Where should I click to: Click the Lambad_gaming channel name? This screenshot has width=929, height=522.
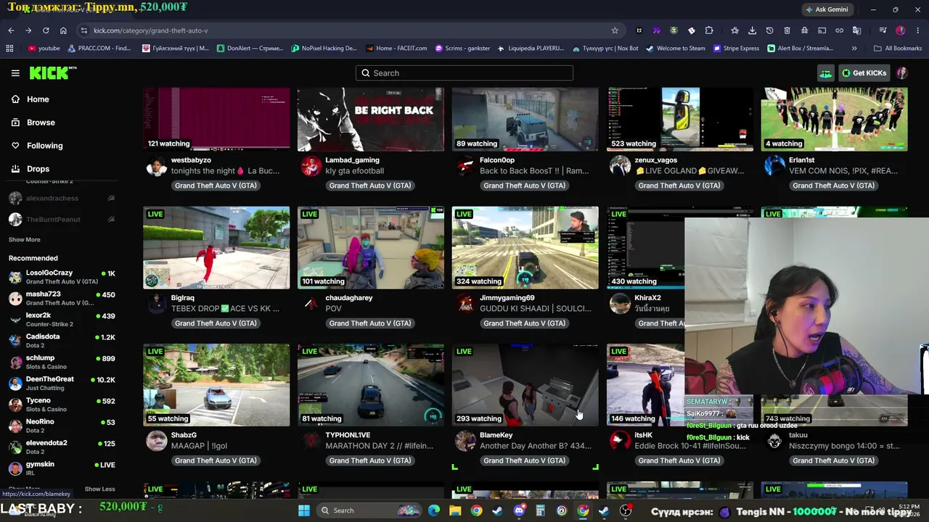pyautogui.click(x=352, y=160)
